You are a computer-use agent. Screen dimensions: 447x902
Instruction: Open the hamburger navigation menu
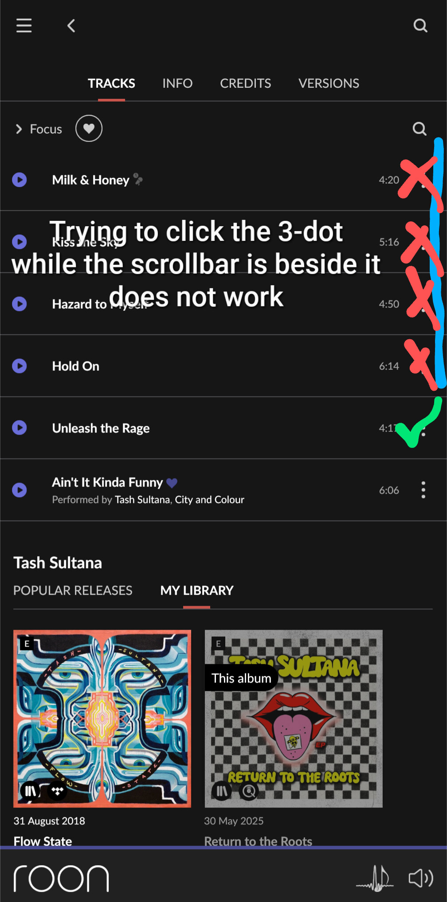coord(24,26)
